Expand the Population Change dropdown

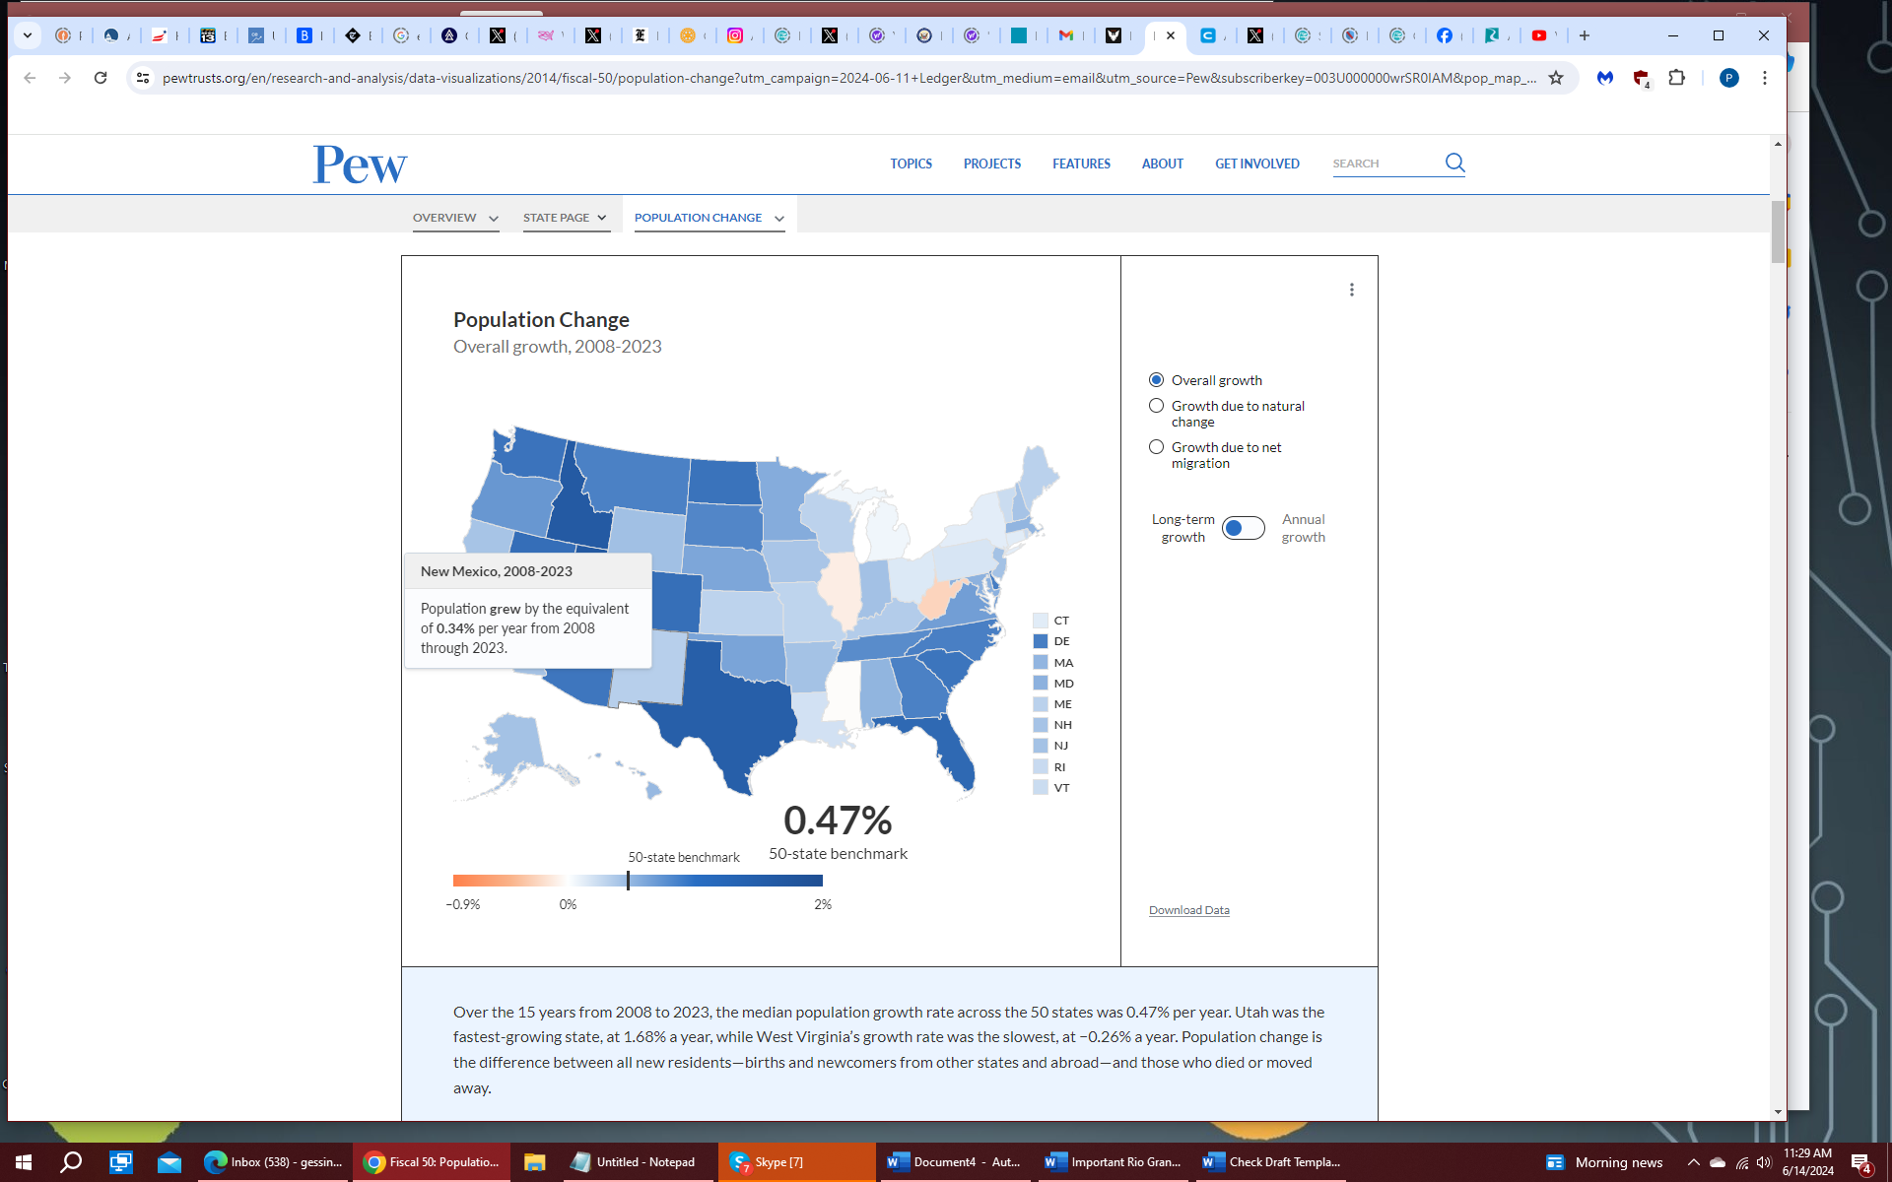[x=709, y=218]
